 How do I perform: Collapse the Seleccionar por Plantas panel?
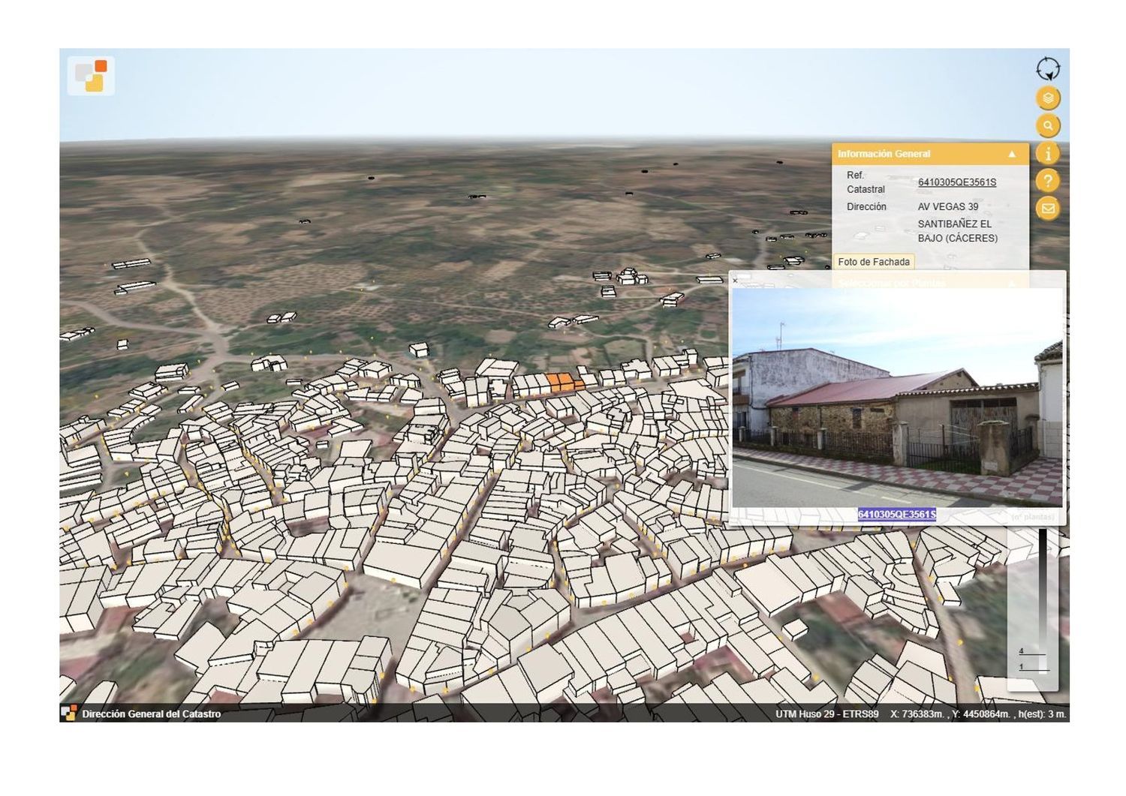[1012, 283]
